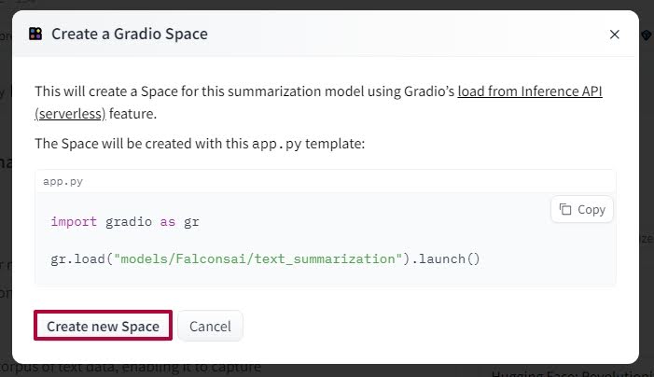This screenshot has height=377, width=654.
Task: Open the load from Inference API link
Action: click(530, 91)
